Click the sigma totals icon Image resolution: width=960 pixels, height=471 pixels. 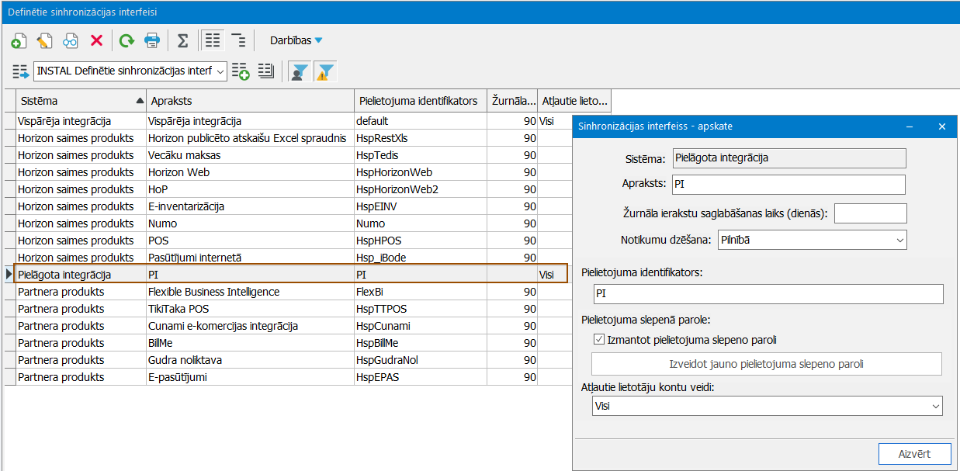(182, 40)
